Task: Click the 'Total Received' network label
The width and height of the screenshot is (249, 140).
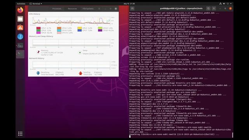Action: click(47, 74)
